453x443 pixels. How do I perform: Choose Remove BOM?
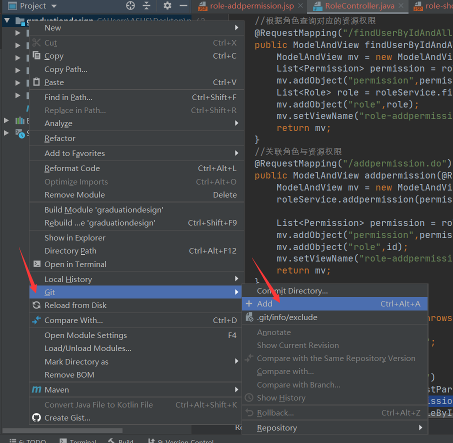(x=136, y=375)
